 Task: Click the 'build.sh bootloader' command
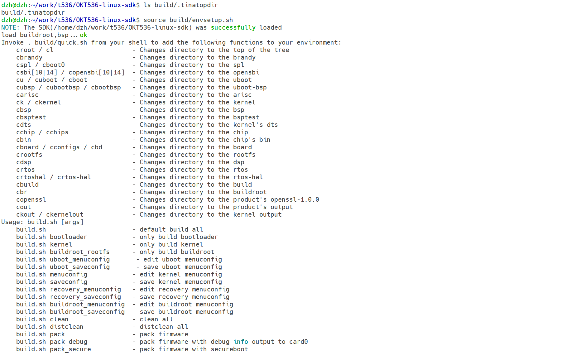pos(52,237)
